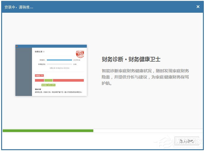The height and width of the screenshot is (151, 205).
Task: Click the title text 安装中，请稍候…
Action: [x=19, y=7]
